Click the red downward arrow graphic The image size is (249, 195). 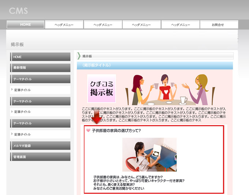[x=97, y=118]
